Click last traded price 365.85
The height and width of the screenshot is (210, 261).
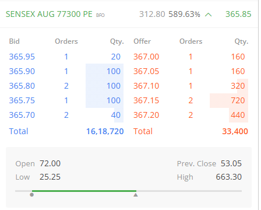coord(238,14)
